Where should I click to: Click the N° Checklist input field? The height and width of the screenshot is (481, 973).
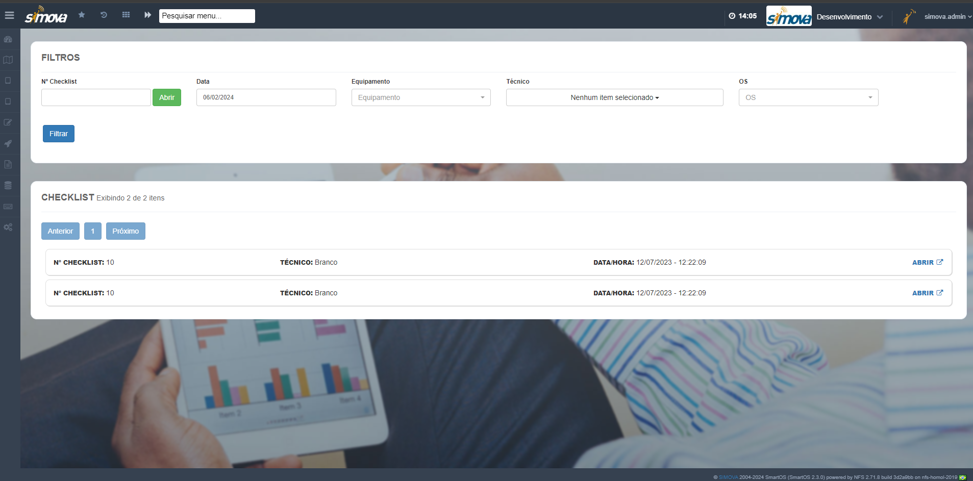96,97
